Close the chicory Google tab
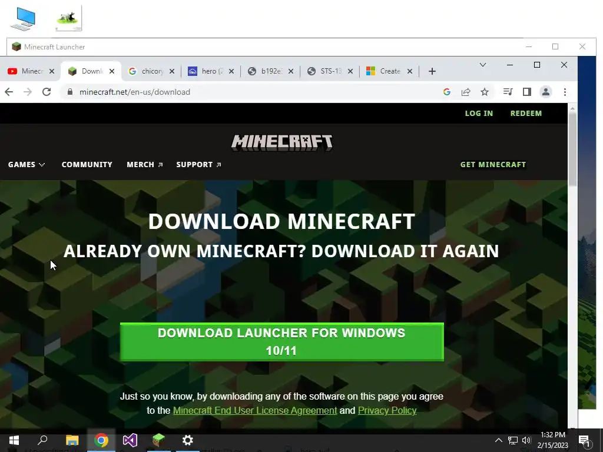603x452 pixels. (x=172, y=71)
